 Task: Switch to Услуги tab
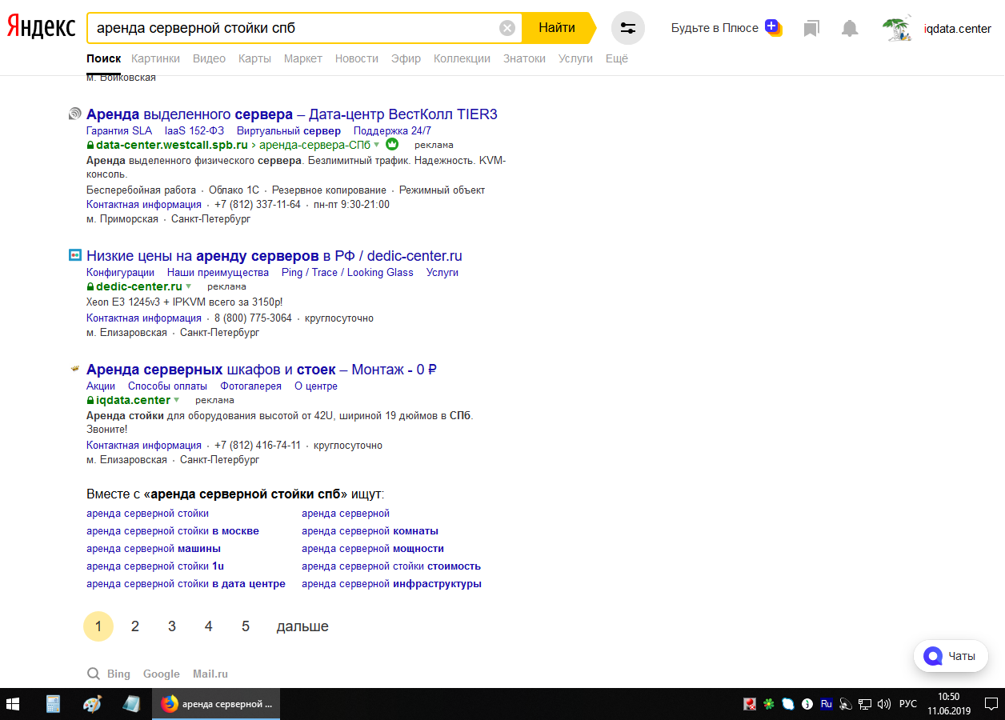click(x=576, y=58)
